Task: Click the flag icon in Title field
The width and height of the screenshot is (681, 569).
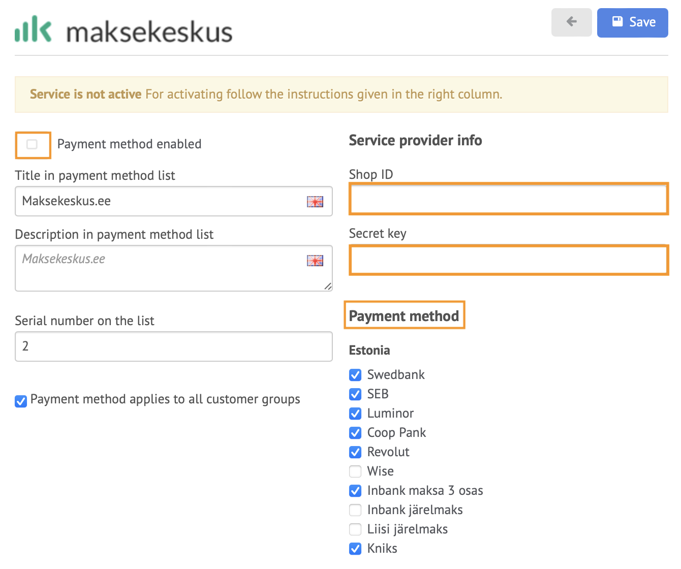Action: coord(315,202)
